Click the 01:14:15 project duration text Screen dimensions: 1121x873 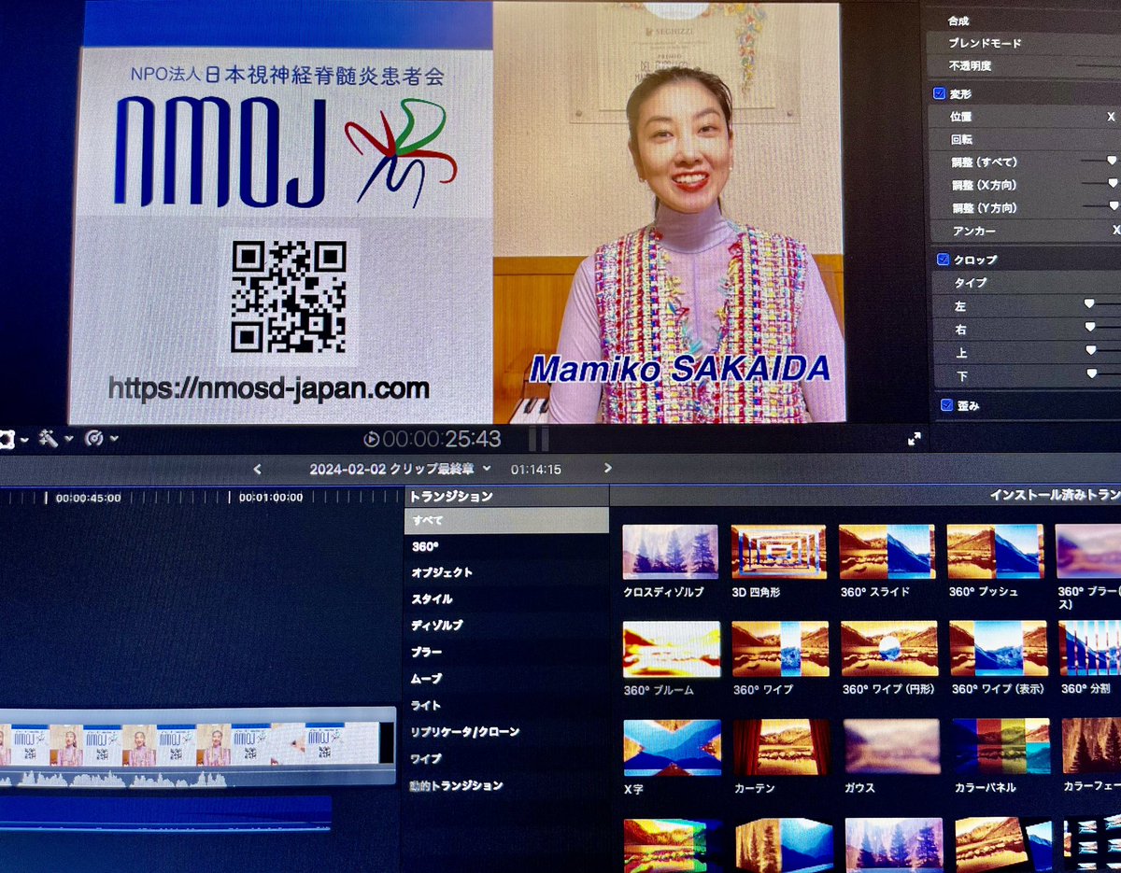536,470
